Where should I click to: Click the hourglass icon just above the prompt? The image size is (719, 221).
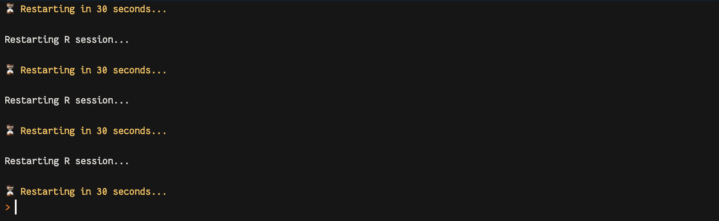point(10,191)
